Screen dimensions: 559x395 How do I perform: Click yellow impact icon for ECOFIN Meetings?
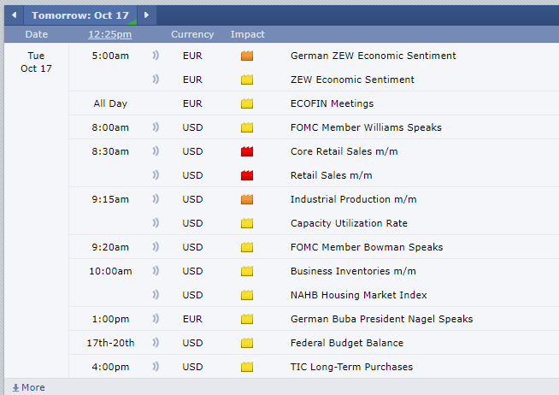click(x=247, y=103)
